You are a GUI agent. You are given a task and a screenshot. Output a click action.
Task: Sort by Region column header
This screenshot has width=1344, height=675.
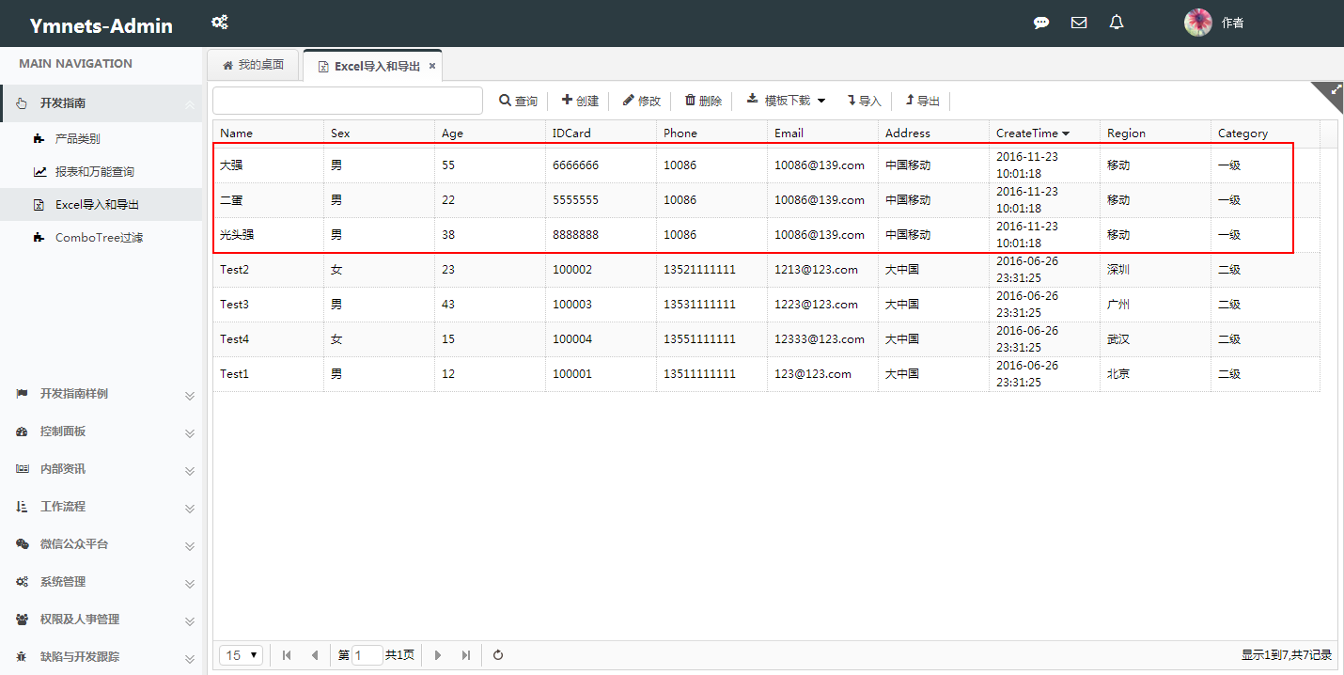point(1156,133)
